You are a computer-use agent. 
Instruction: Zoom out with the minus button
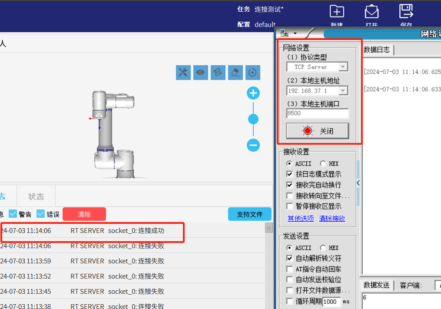(x=253, y=145)
